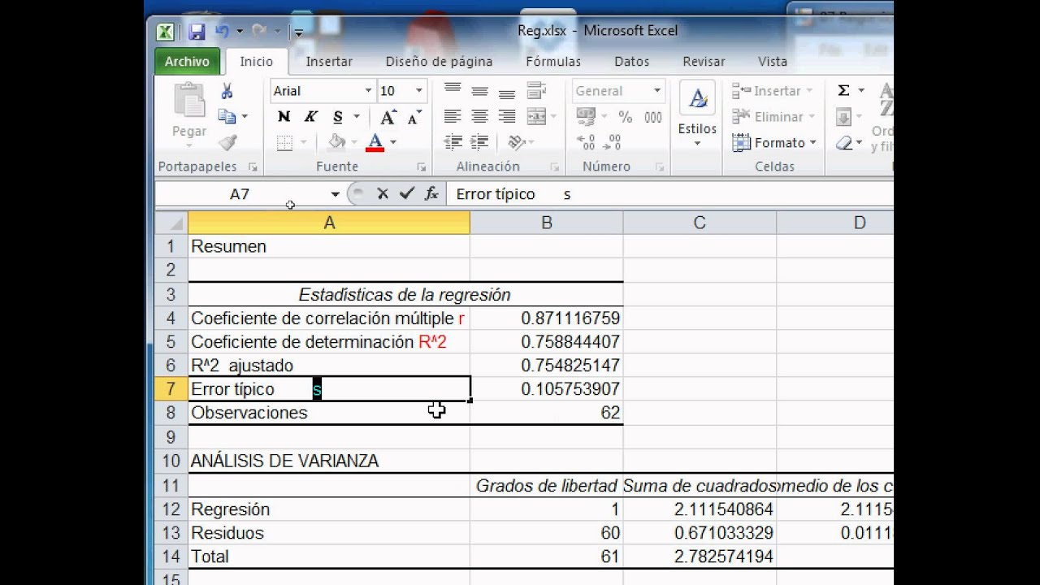The image size is (1040, 585).
Task: Apply percent style format
Action: pos(625,117)
